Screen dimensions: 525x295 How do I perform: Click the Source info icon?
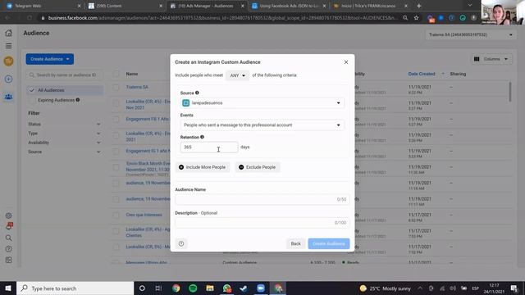197,93
